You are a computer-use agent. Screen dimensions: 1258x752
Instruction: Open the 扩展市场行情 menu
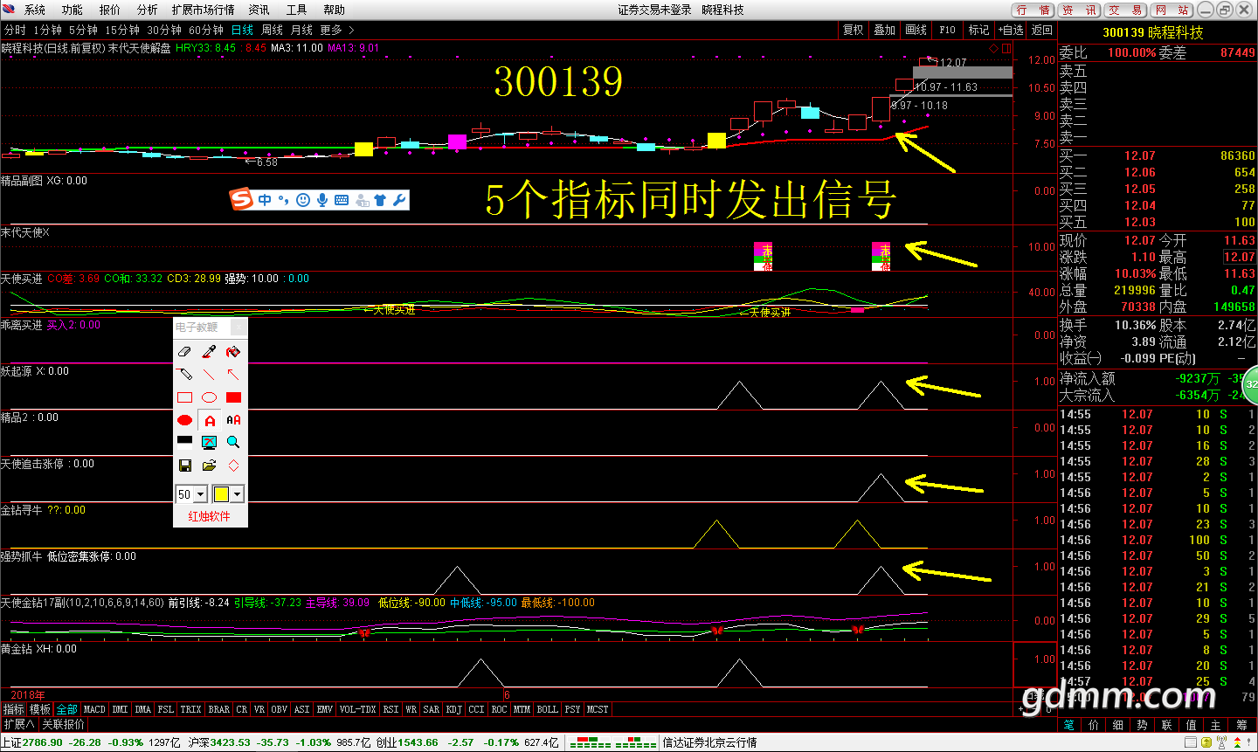click(x=203, y=10)
